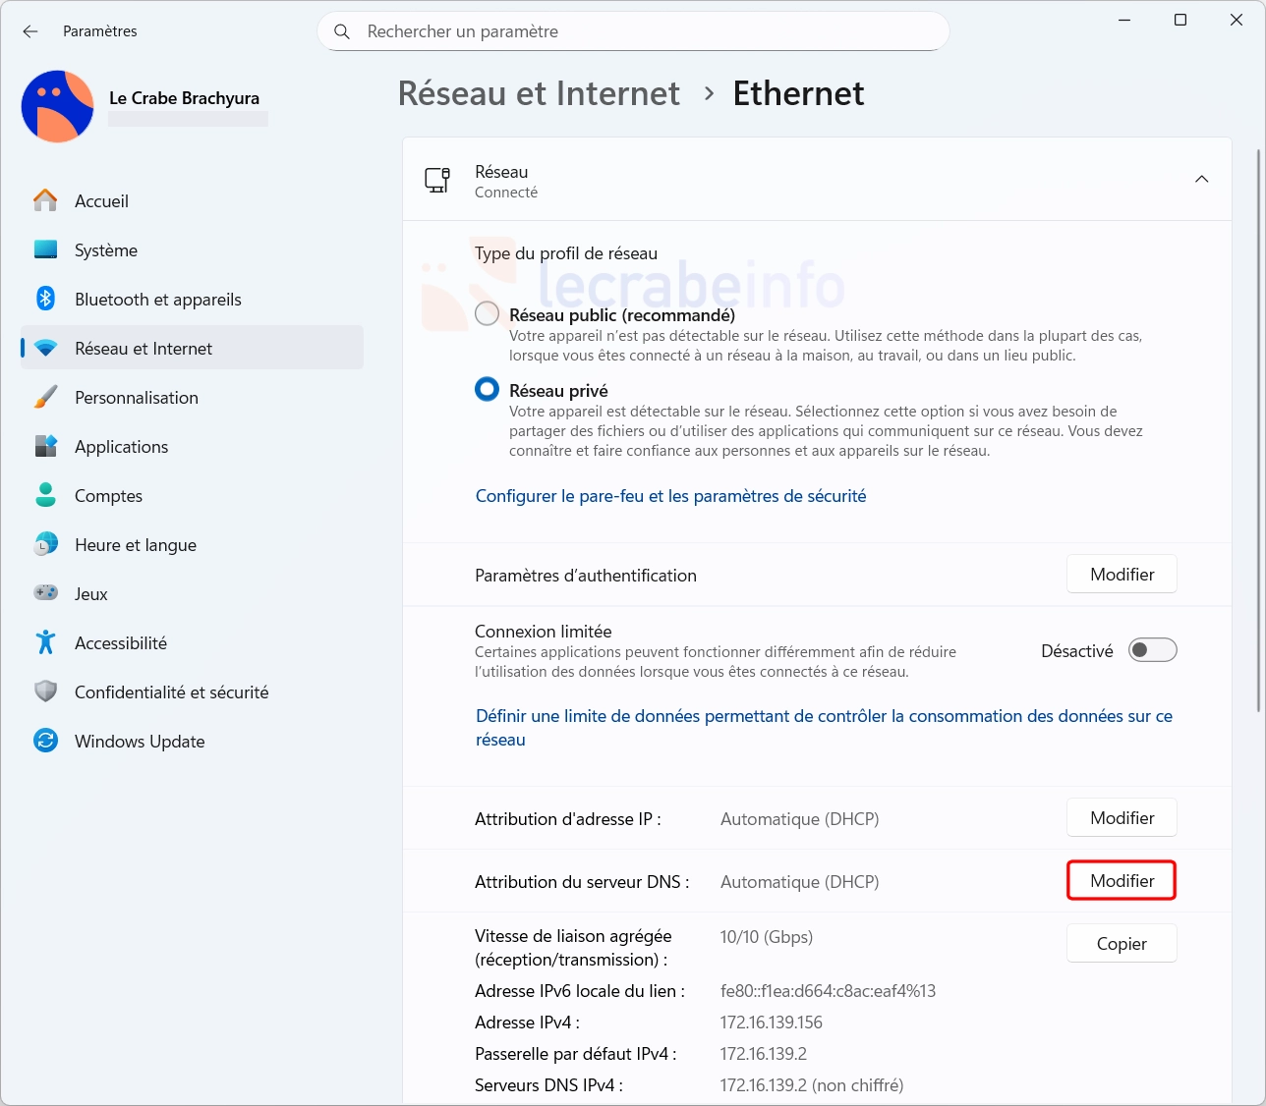Click the Jeux gamepad icon

pyautogui.click(x=45, y=593)
